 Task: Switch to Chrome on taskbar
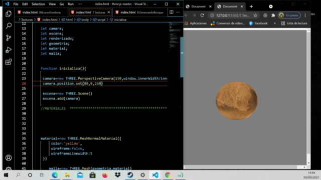point(168,175)
